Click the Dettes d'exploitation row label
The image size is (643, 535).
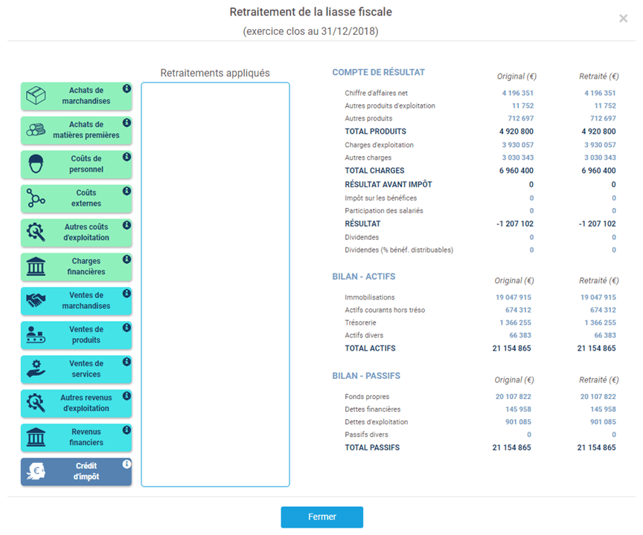[376, 422]
